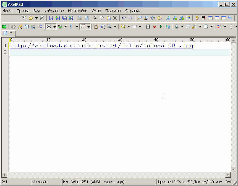The width and height of the screenshot is (238, 186).
Task: Split window into four panes
Action: 210,18
